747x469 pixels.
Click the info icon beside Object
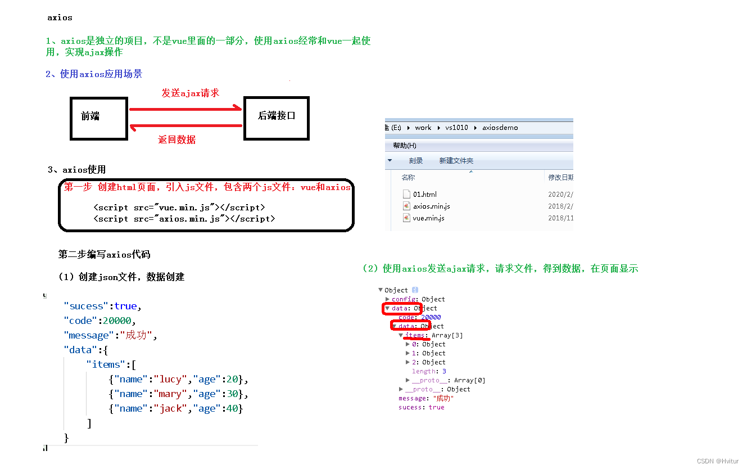[415, 290]
